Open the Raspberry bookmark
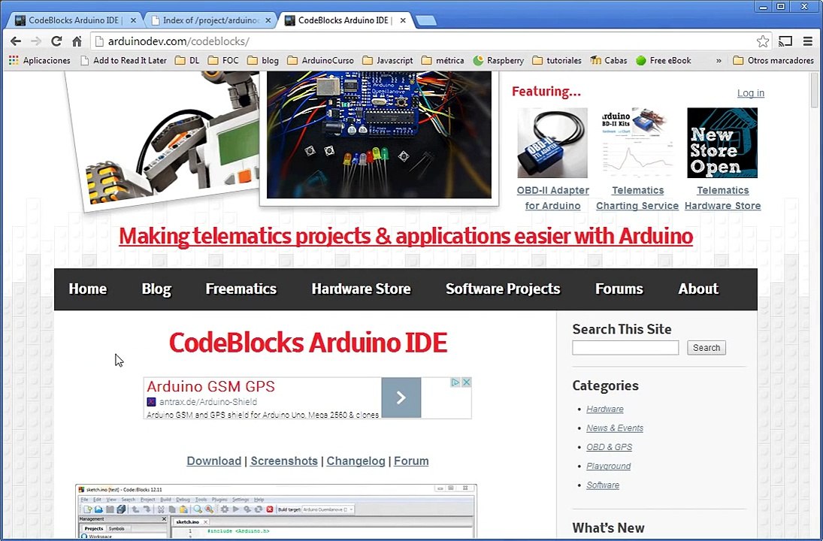The image size is (823, 541). point(498,60)
